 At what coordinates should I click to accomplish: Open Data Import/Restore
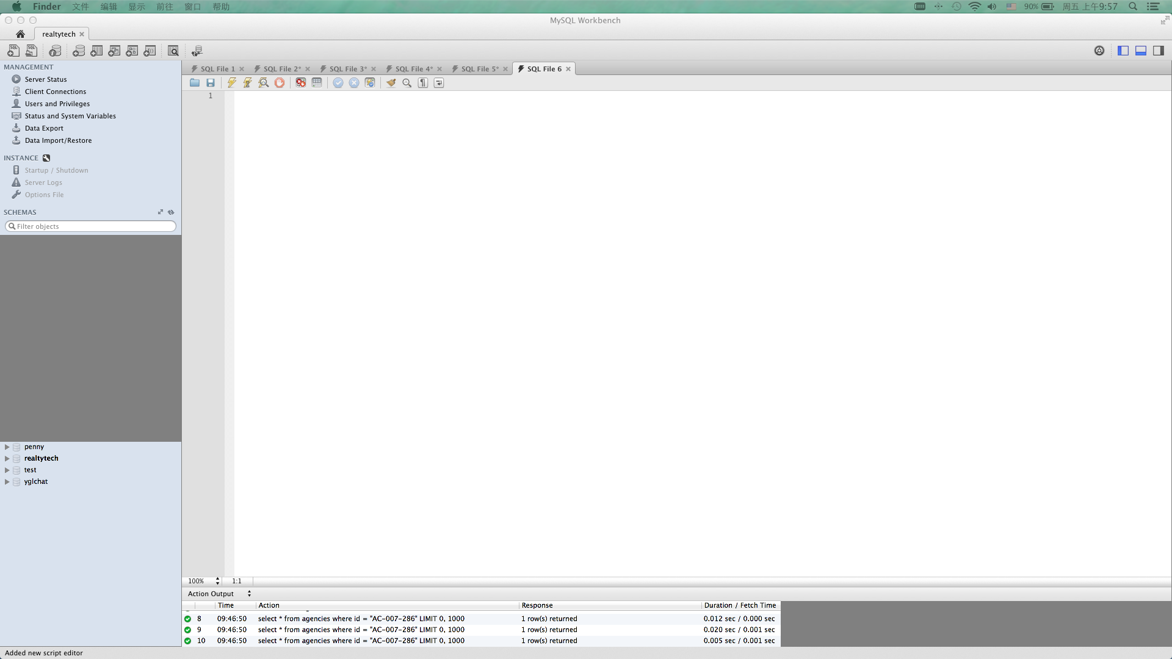pos(58,140)
